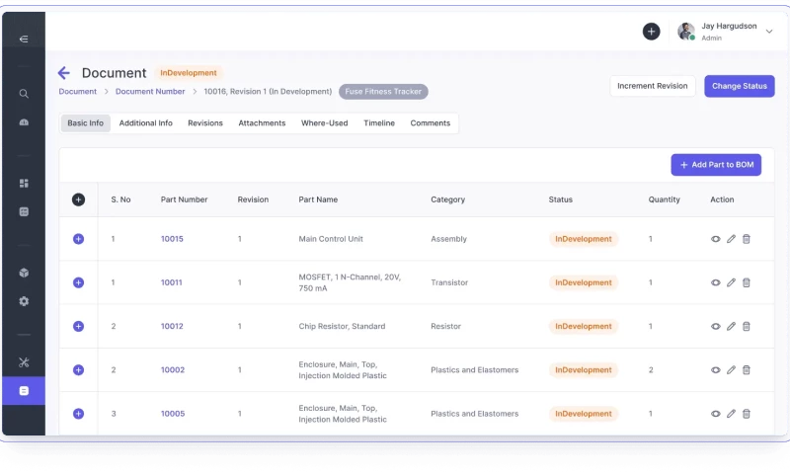The height and width of the screenshot is (474, 790).
Task: Open the Timeline tab
Action: pos(379,122)
